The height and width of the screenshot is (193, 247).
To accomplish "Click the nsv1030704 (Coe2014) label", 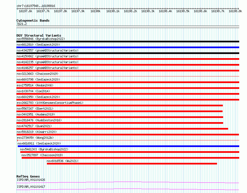I will [x=33, y=91].
